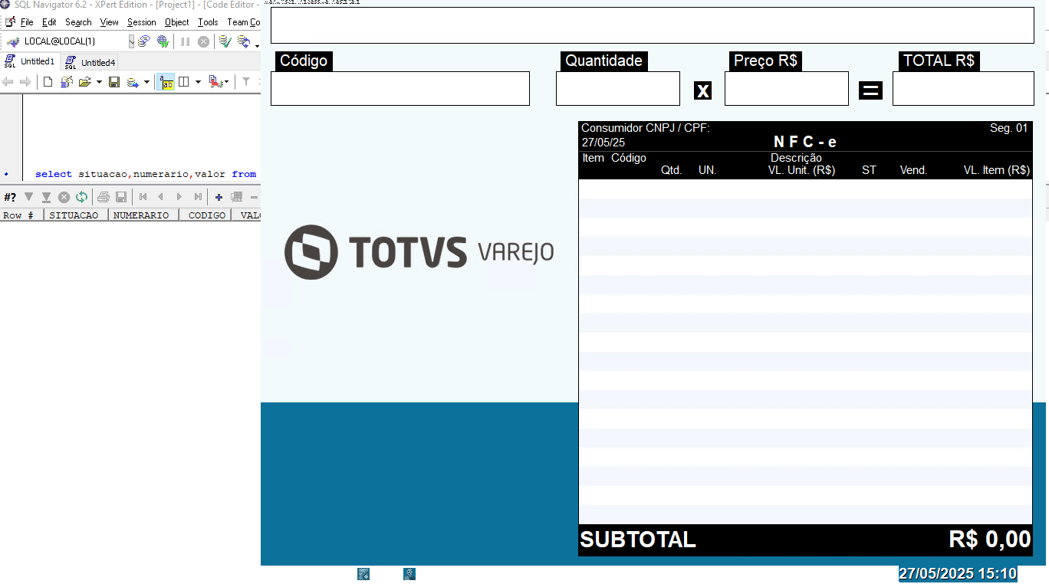Click the Back arrow in editor toolbar
Image resolution: width=1049 pixels, height=584 pixels.
pos(8,82)
